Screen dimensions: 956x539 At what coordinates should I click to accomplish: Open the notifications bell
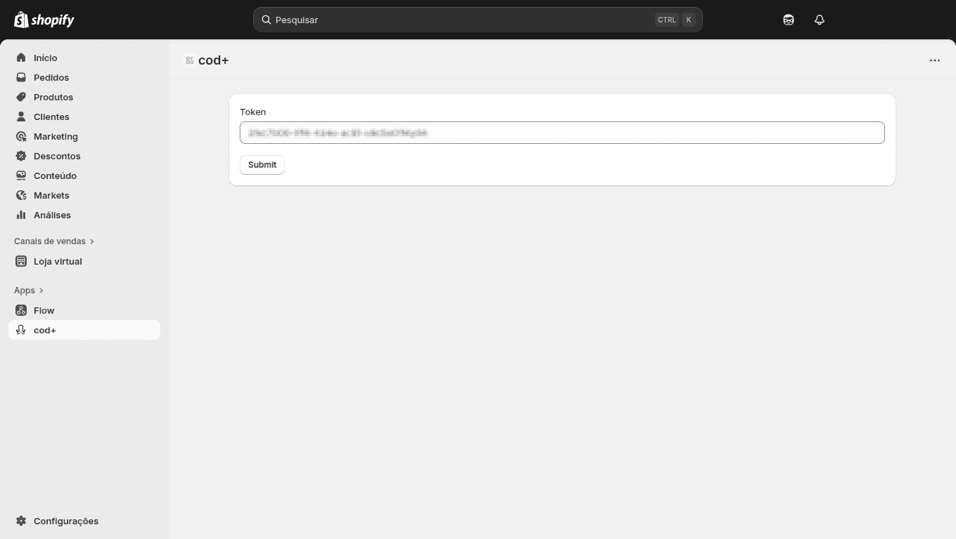pyautogui.click(x=820, y=20)
